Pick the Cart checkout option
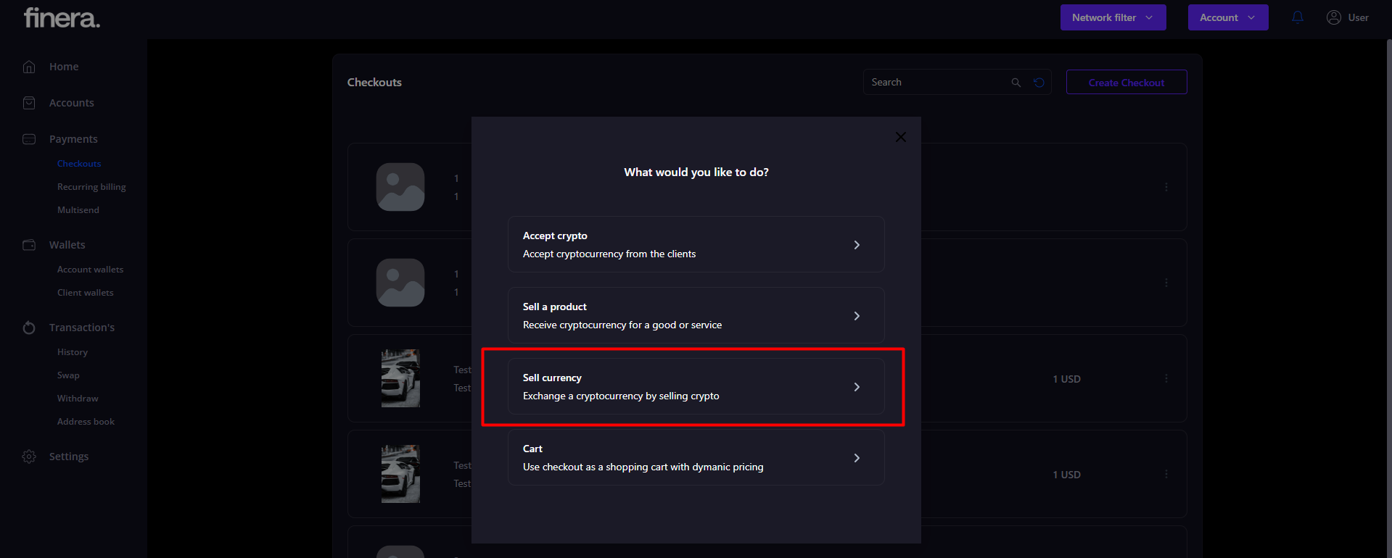 (x=696, y=457)
